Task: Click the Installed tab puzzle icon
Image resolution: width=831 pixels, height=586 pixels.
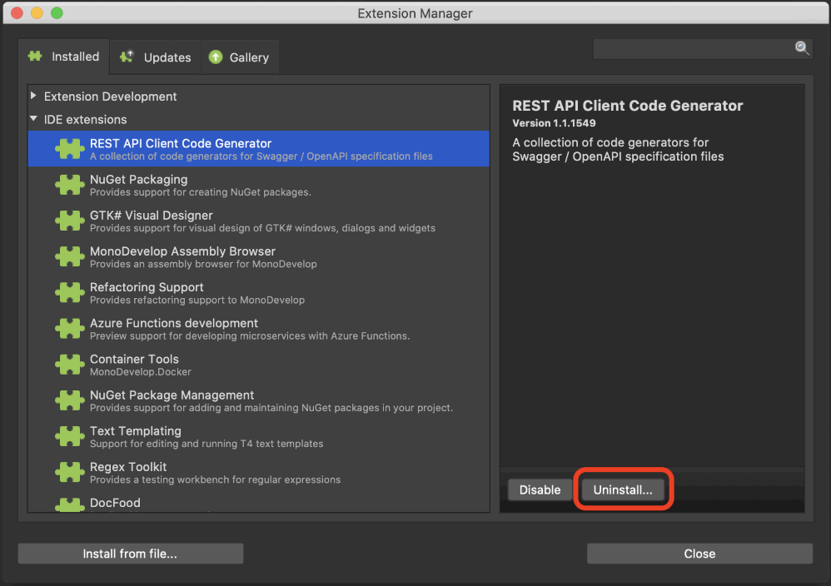Action: (36, 56)
